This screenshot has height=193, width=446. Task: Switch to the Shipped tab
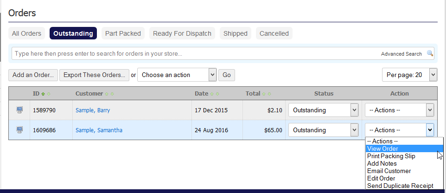tap(236, 33)
